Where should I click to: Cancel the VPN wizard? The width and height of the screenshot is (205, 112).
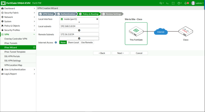139,53
